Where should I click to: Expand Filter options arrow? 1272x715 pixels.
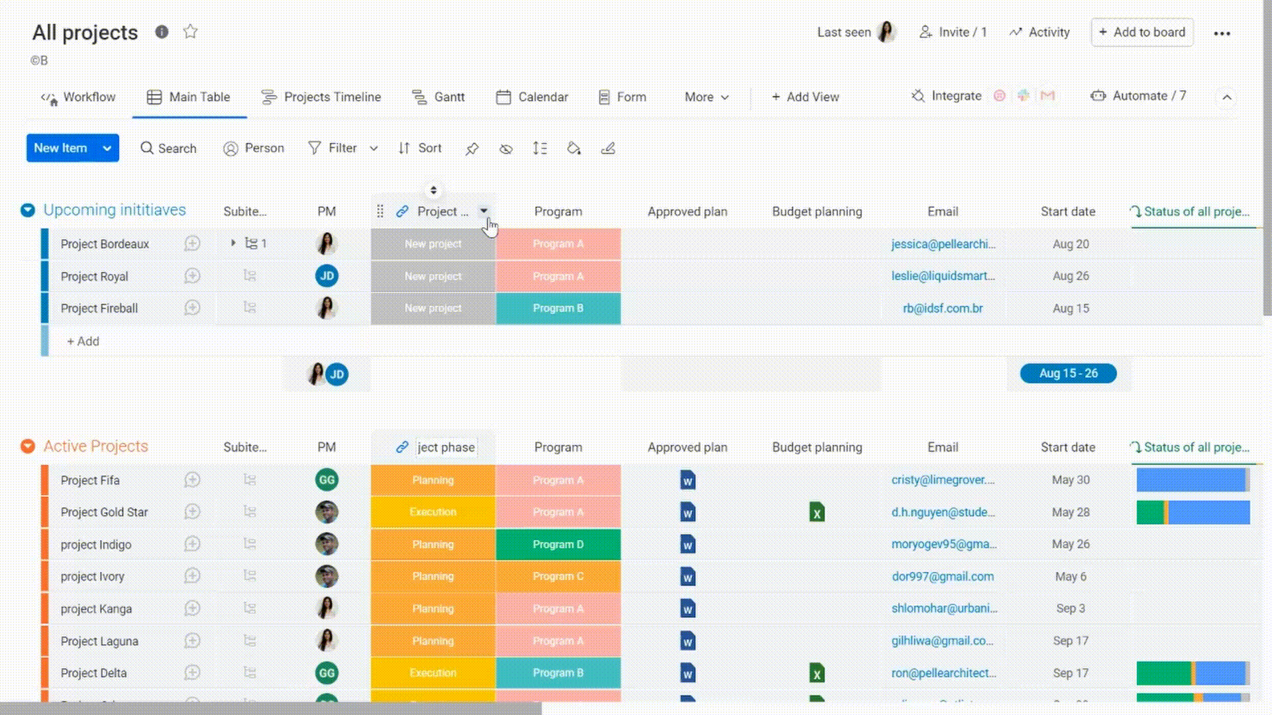tap(374, 148)
